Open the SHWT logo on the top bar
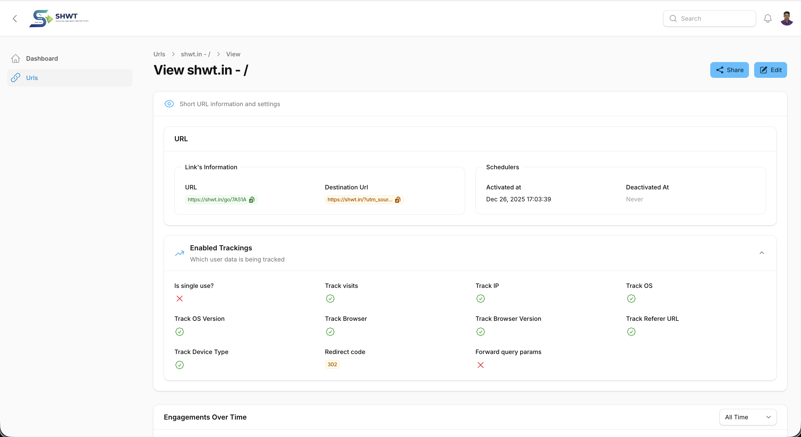This screenshot has width=801, height=437. (58, 18)
